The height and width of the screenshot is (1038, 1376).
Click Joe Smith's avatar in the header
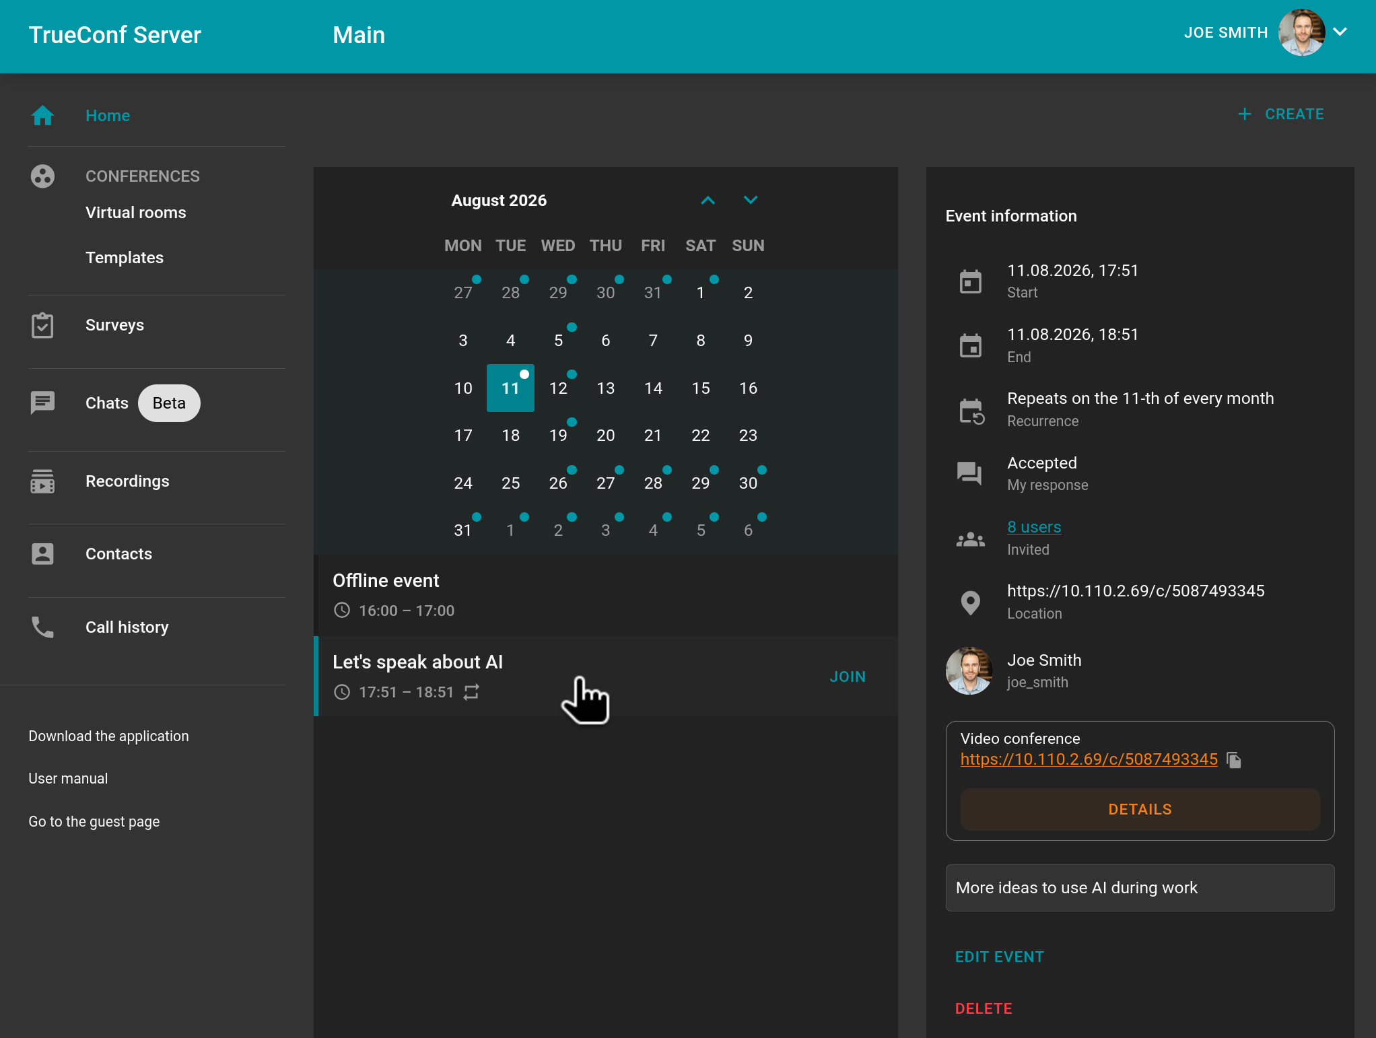(1301, 32)
